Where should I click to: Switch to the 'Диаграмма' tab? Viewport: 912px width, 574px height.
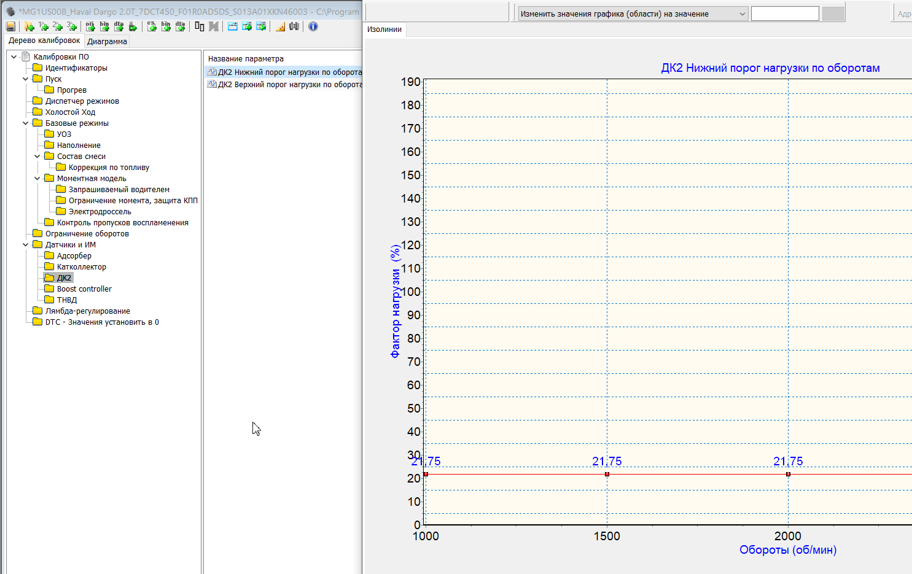point(107,42)
